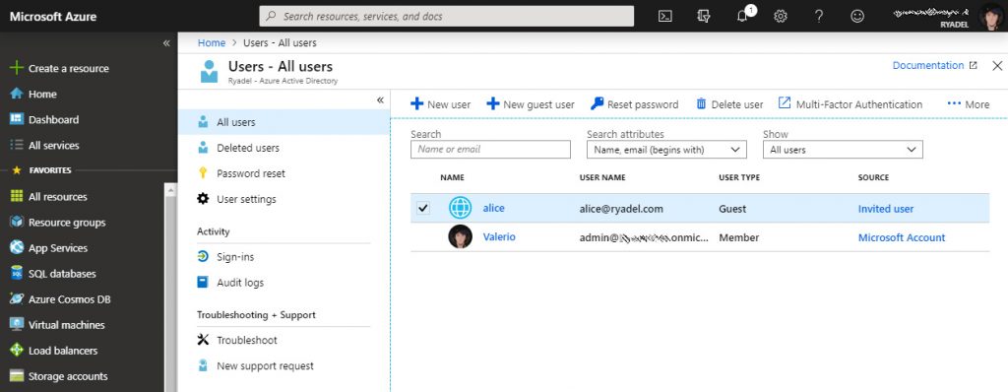The height and width of the screenshot is (392, 1008).
Task: Click the Member user type cell
Action: pos(739,237)
